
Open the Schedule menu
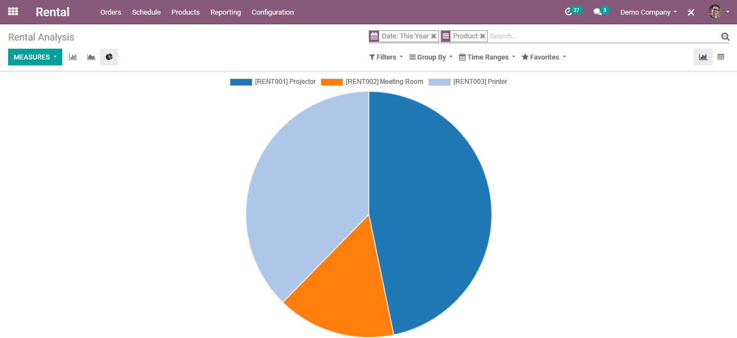(x=147, y=12)
